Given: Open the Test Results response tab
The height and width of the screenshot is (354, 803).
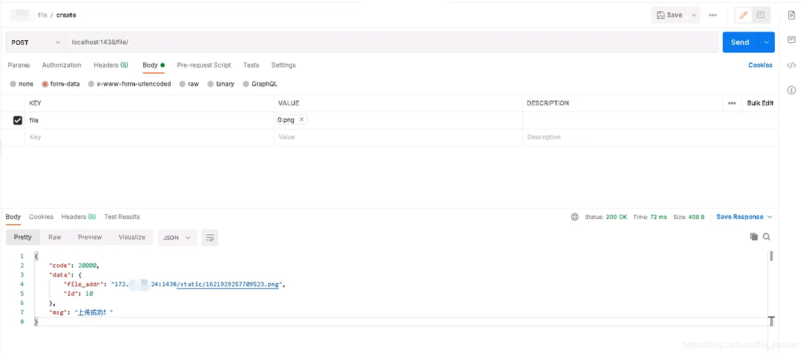Looking at the screenshot, I should [x=122, y=217].
